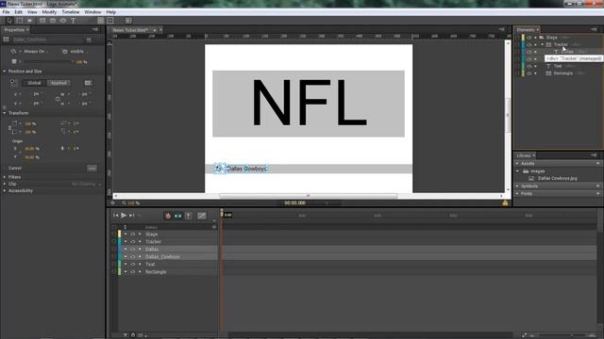Toggle the link width and height icon
Viewport: 604px width, 339px height.
tap(58, 99)
